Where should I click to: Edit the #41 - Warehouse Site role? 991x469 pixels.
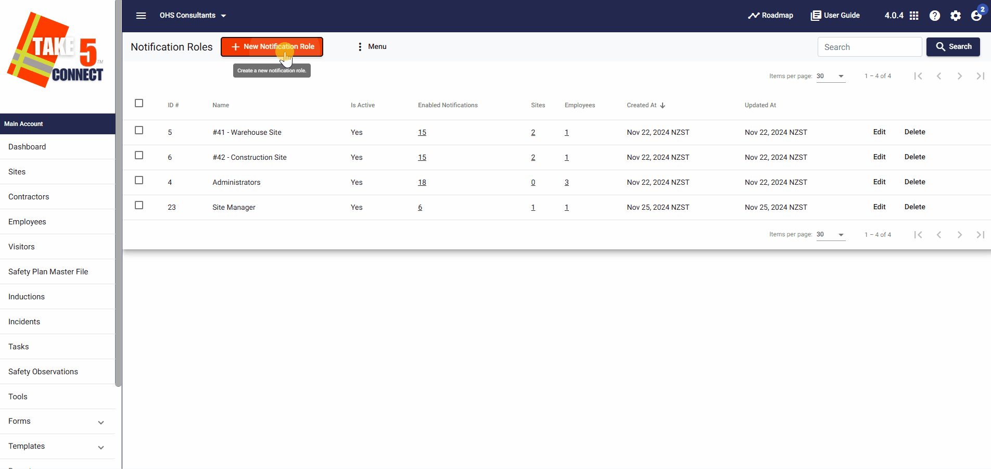pyautogui.click(x=879, y=132)
